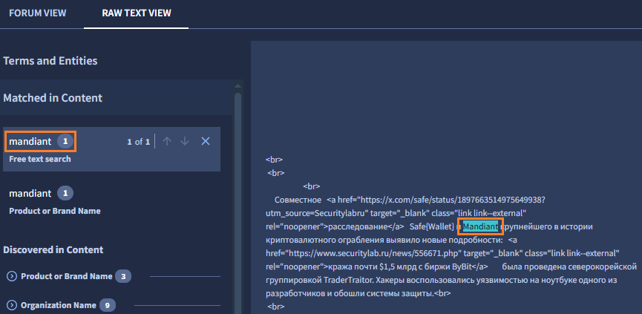This screenshot has height=314, width=642.
Task: Click the count badge on mandiant free text search
Action: point(65,141)
